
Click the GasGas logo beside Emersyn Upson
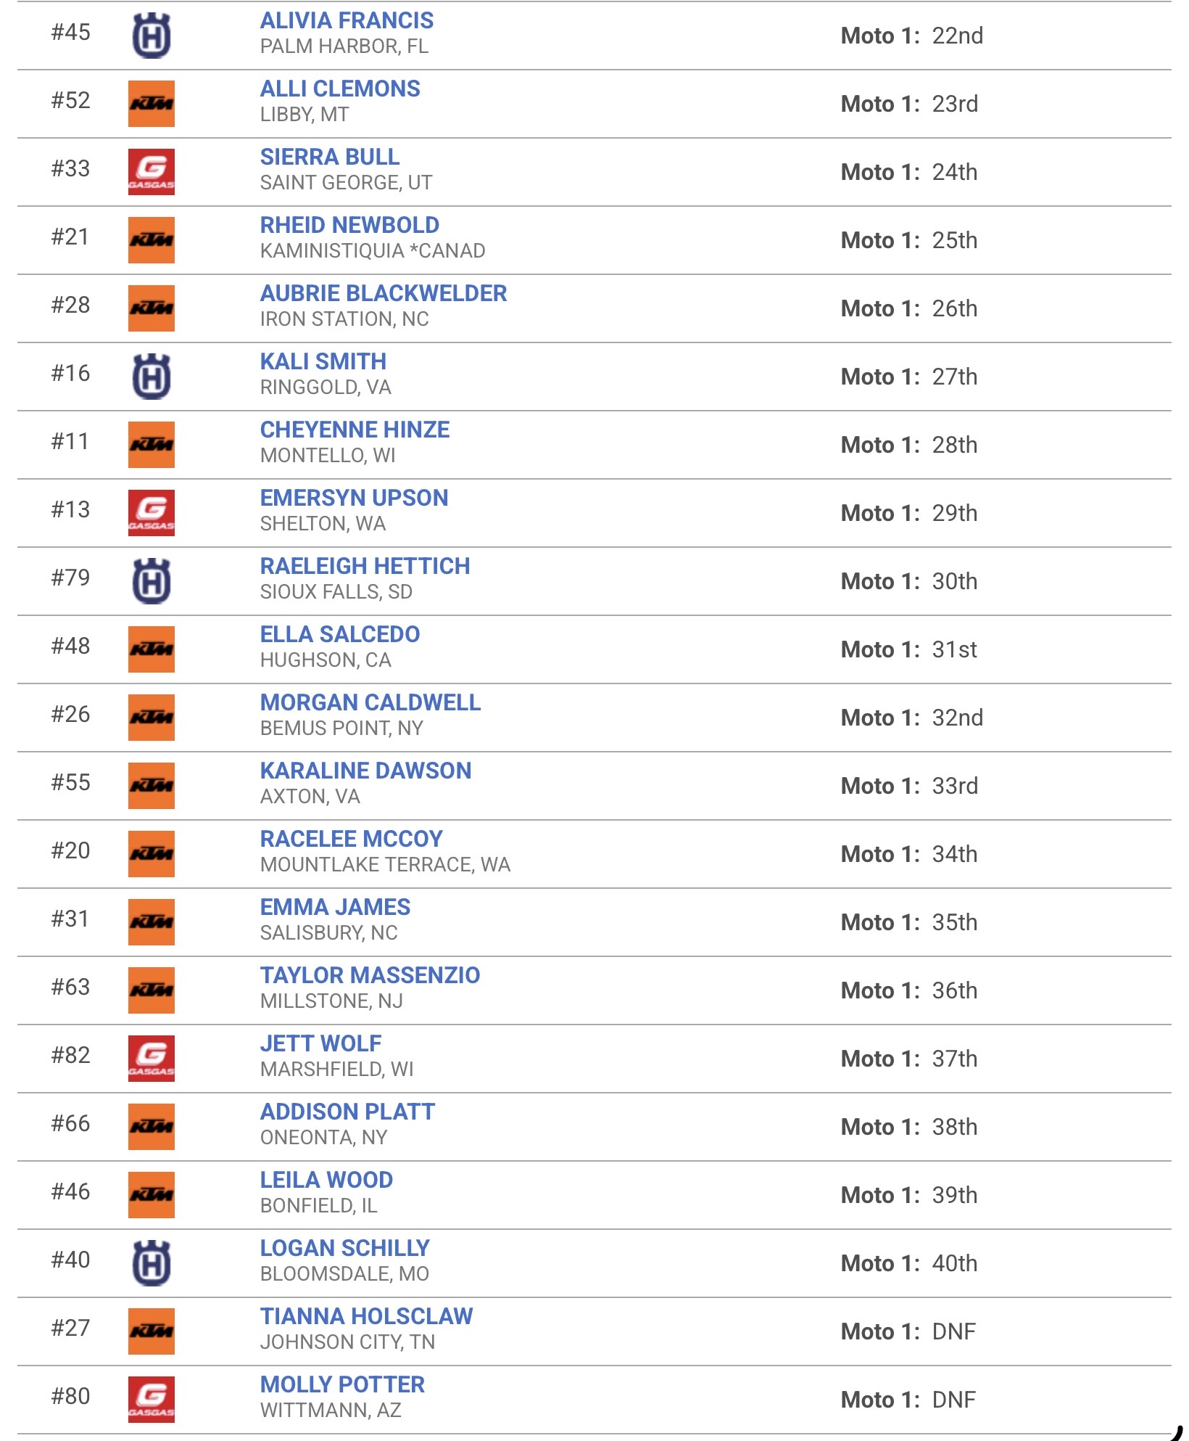[152, 513]
